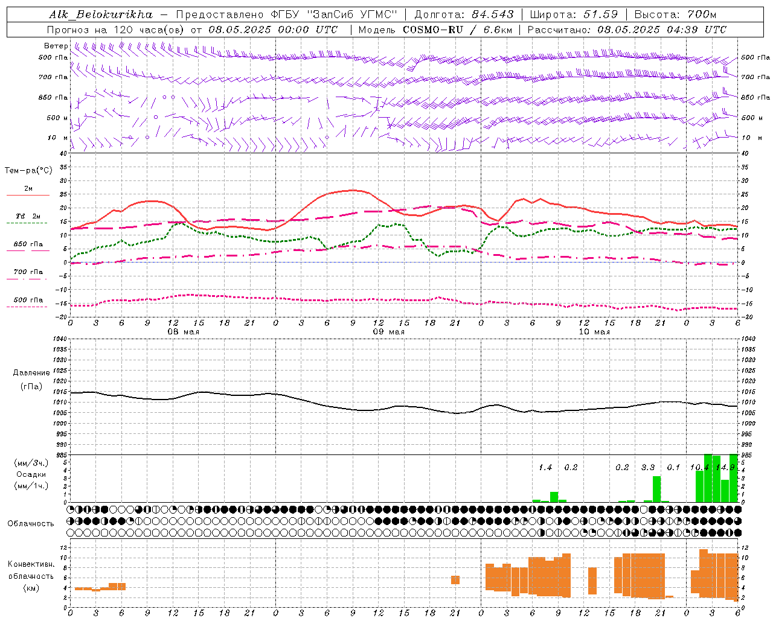Click the '3.3' precipitation amount value
The image size is (773, 618).
(648, 468)
